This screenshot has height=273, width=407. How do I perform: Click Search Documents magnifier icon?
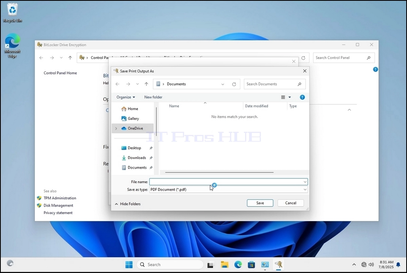click(300, 84)
